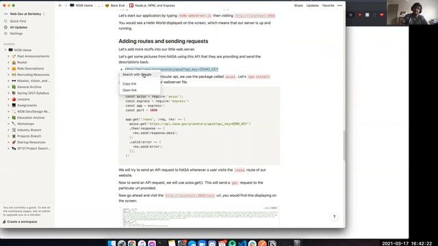Open Workshops page in sidebar

[x=26, y=124]
